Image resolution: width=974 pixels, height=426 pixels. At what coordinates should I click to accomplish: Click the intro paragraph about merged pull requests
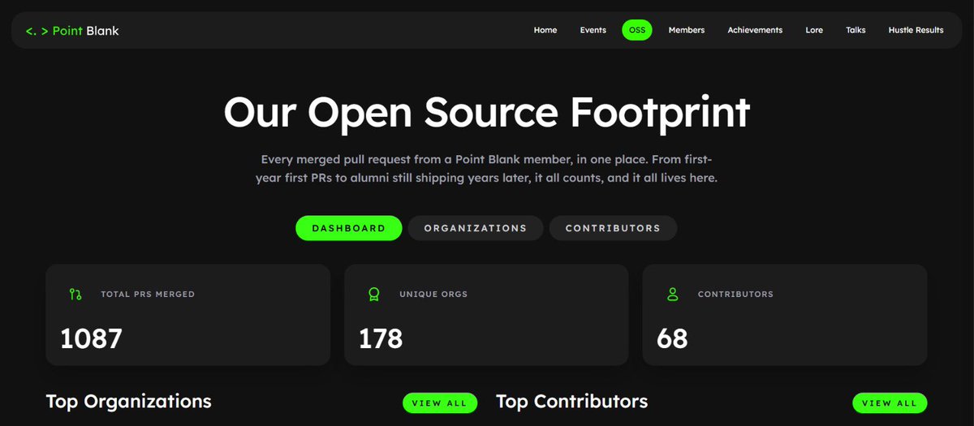(487, 168)
